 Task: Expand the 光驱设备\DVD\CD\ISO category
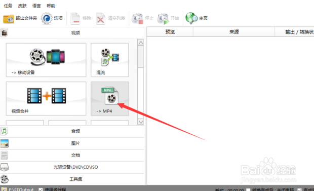72,167
